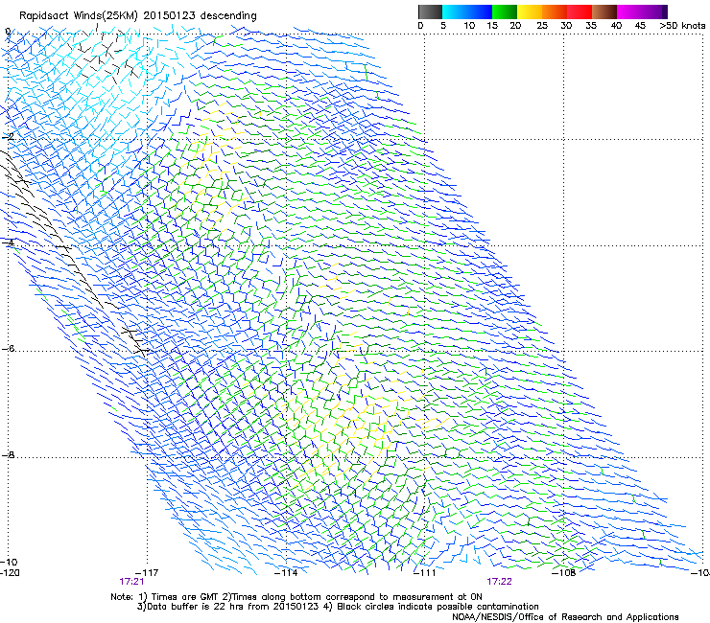Screen dimensions: 710x623
Task: Click the latitude label '-10' on left axis
Action: tap(9, 563)
